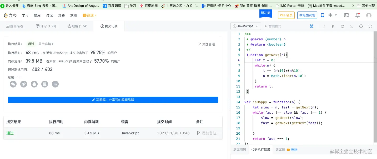Open editor settings gear icon
This screenshot has width=377, height=159.
[361, 26]
